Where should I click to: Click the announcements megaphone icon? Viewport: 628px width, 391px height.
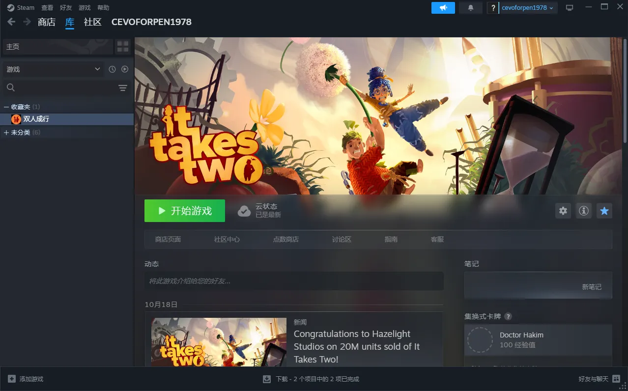[443, 8]
